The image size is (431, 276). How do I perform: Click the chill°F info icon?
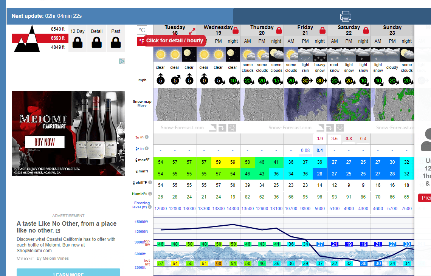[150, 182]
